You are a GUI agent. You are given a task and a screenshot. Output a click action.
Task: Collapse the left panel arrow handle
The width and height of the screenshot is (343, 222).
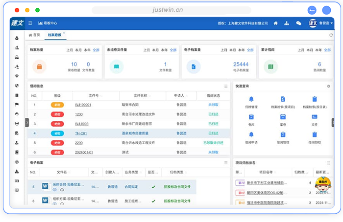(x=27, y=122)
